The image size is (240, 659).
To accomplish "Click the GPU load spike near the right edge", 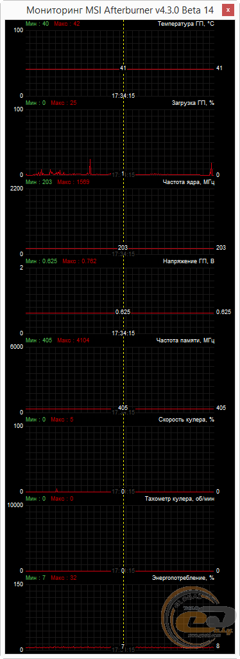I will tap(212, 169).
